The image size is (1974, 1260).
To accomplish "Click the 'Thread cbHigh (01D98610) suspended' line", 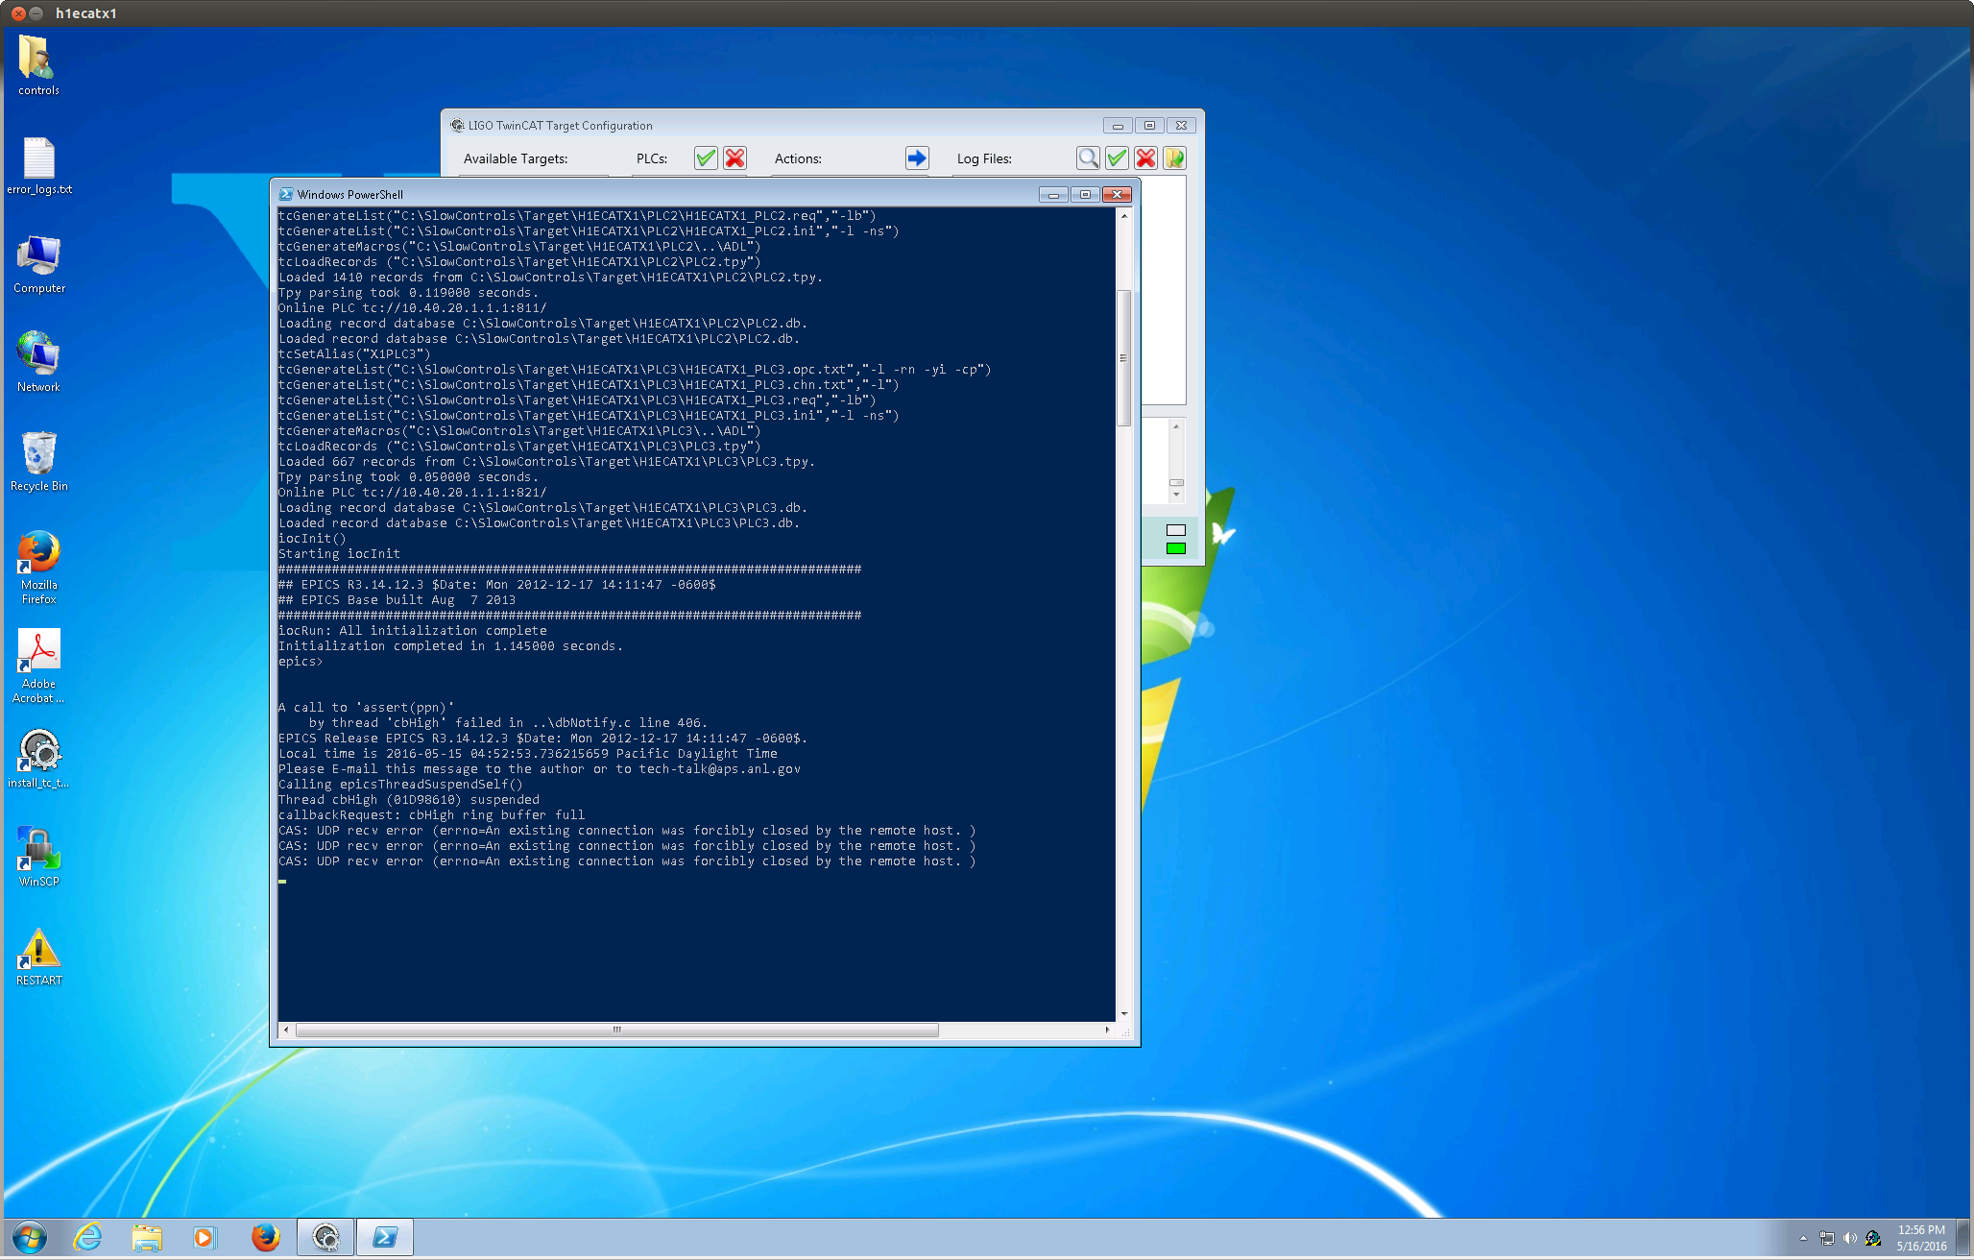I will tap(409, 800).
